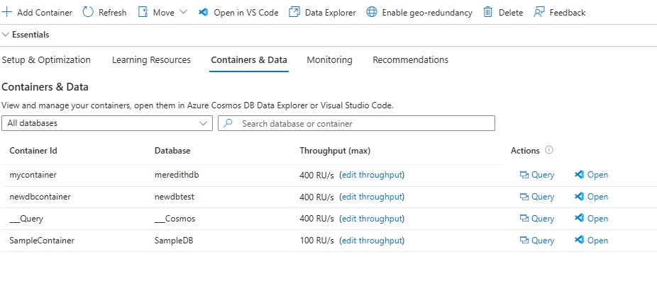Click Data Explorer label in toolbar
This screenshot has width=657, height=288.
point(330,13)
